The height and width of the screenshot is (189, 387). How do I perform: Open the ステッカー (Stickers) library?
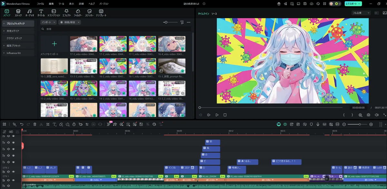click(89, 13)
